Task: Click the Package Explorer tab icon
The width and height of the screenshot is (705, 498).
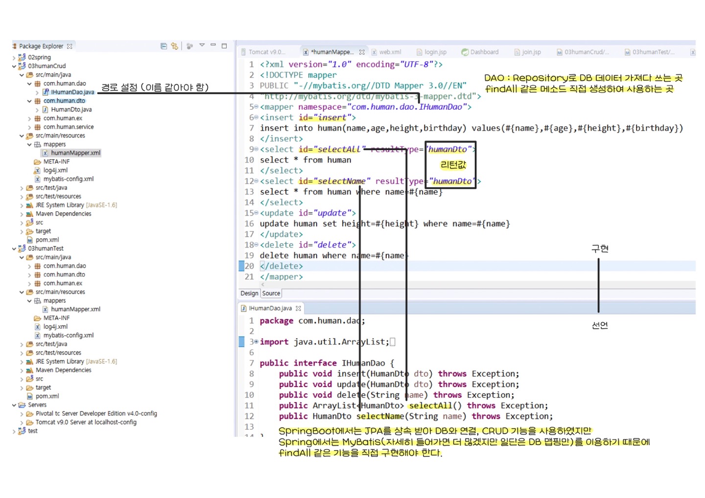Action: [x=15, y=46]
